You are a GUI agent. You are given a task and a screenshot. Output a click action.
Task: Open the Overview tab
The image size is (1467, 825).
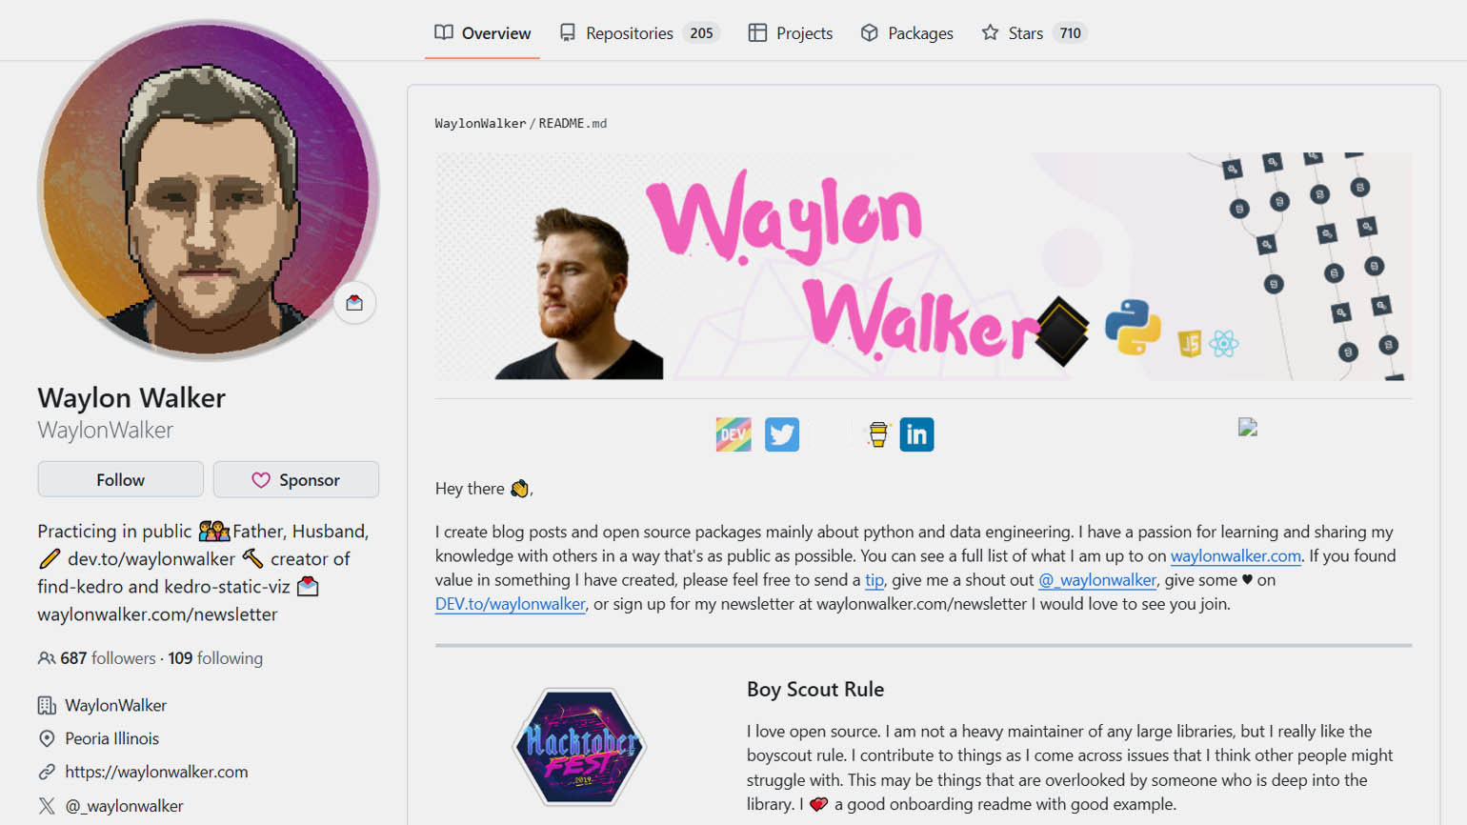point(483,33)
